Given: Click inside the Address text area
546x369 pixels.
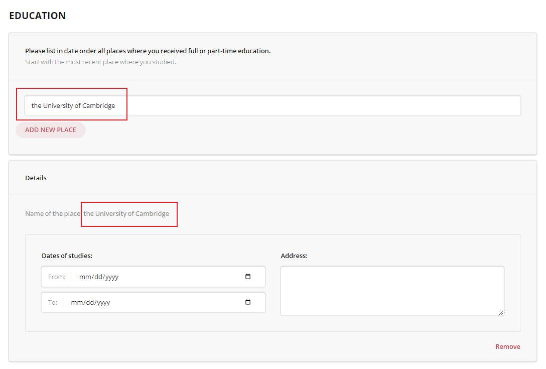Looking at the screenshot, I should point(391,290).
